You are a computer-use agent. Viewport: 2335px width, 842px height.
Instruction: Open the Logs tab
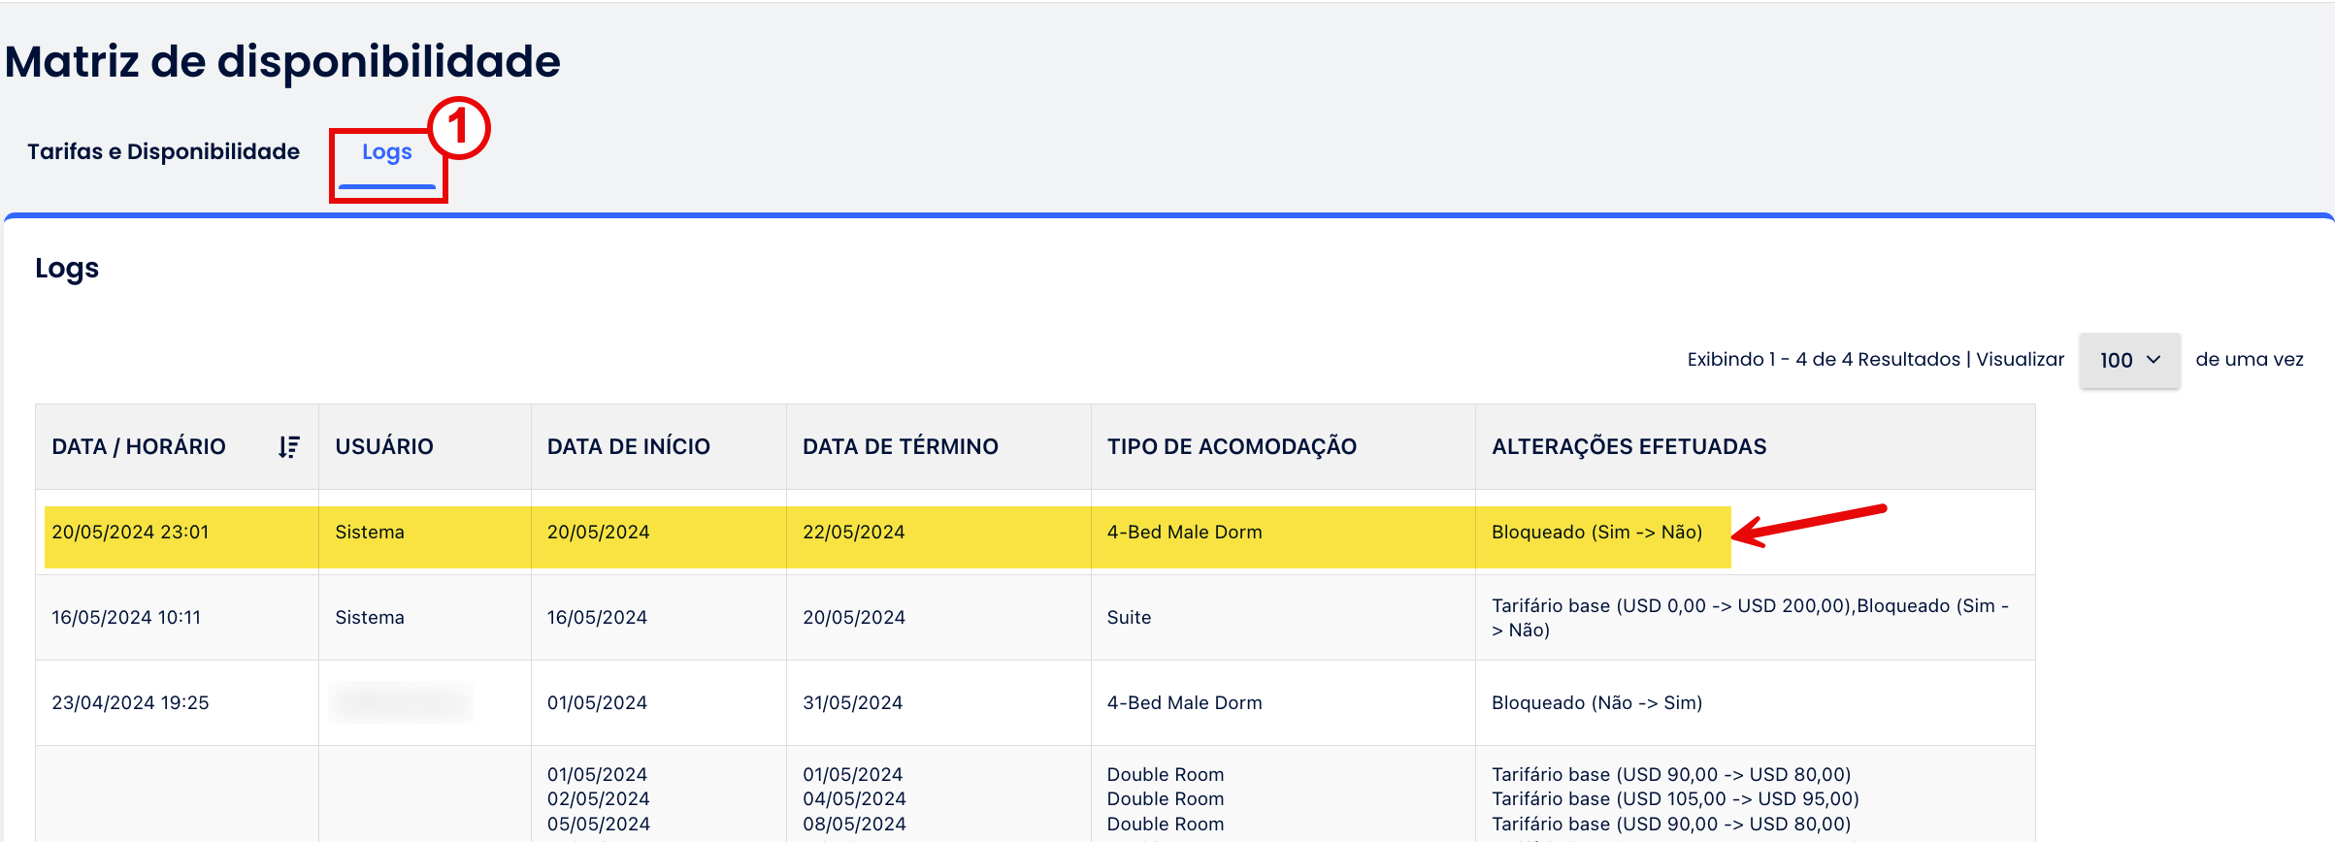(x=386, y=152)
